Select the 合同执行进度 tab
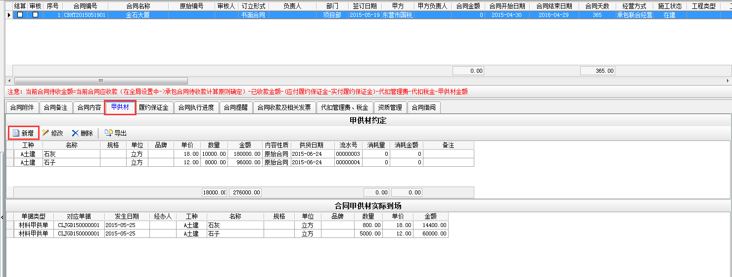 [x=196, y=107]
